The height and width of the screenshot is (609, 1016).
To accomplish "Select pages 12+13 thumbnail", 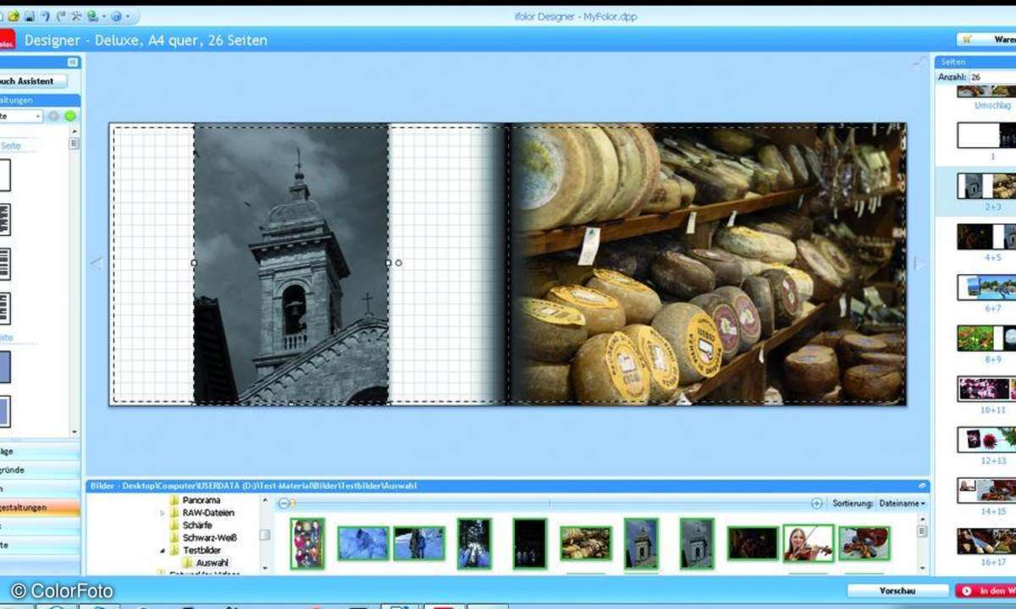I will coord(986,440).
